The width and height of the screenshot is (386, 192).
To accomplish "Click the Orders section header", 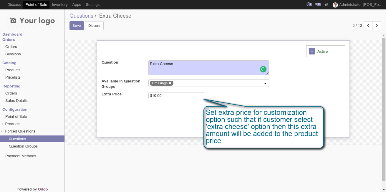I will click(9, 40).
